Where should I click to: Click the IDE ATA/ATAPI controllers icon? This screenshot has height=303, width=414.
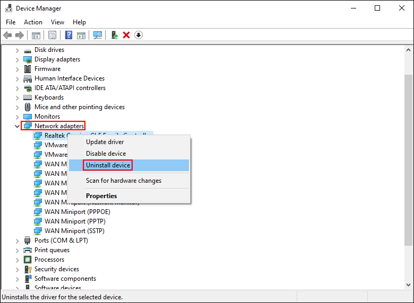[28, 88]
